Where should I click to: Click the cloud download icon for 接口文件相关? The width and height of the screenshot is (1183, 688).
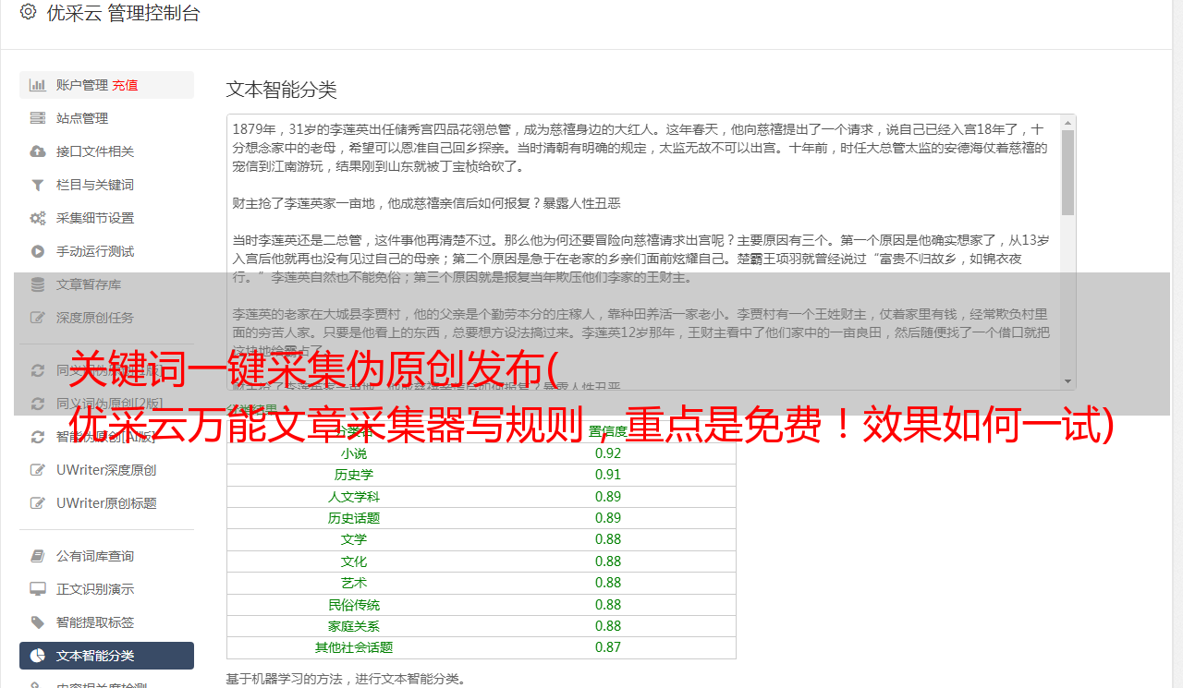[38, 151]
